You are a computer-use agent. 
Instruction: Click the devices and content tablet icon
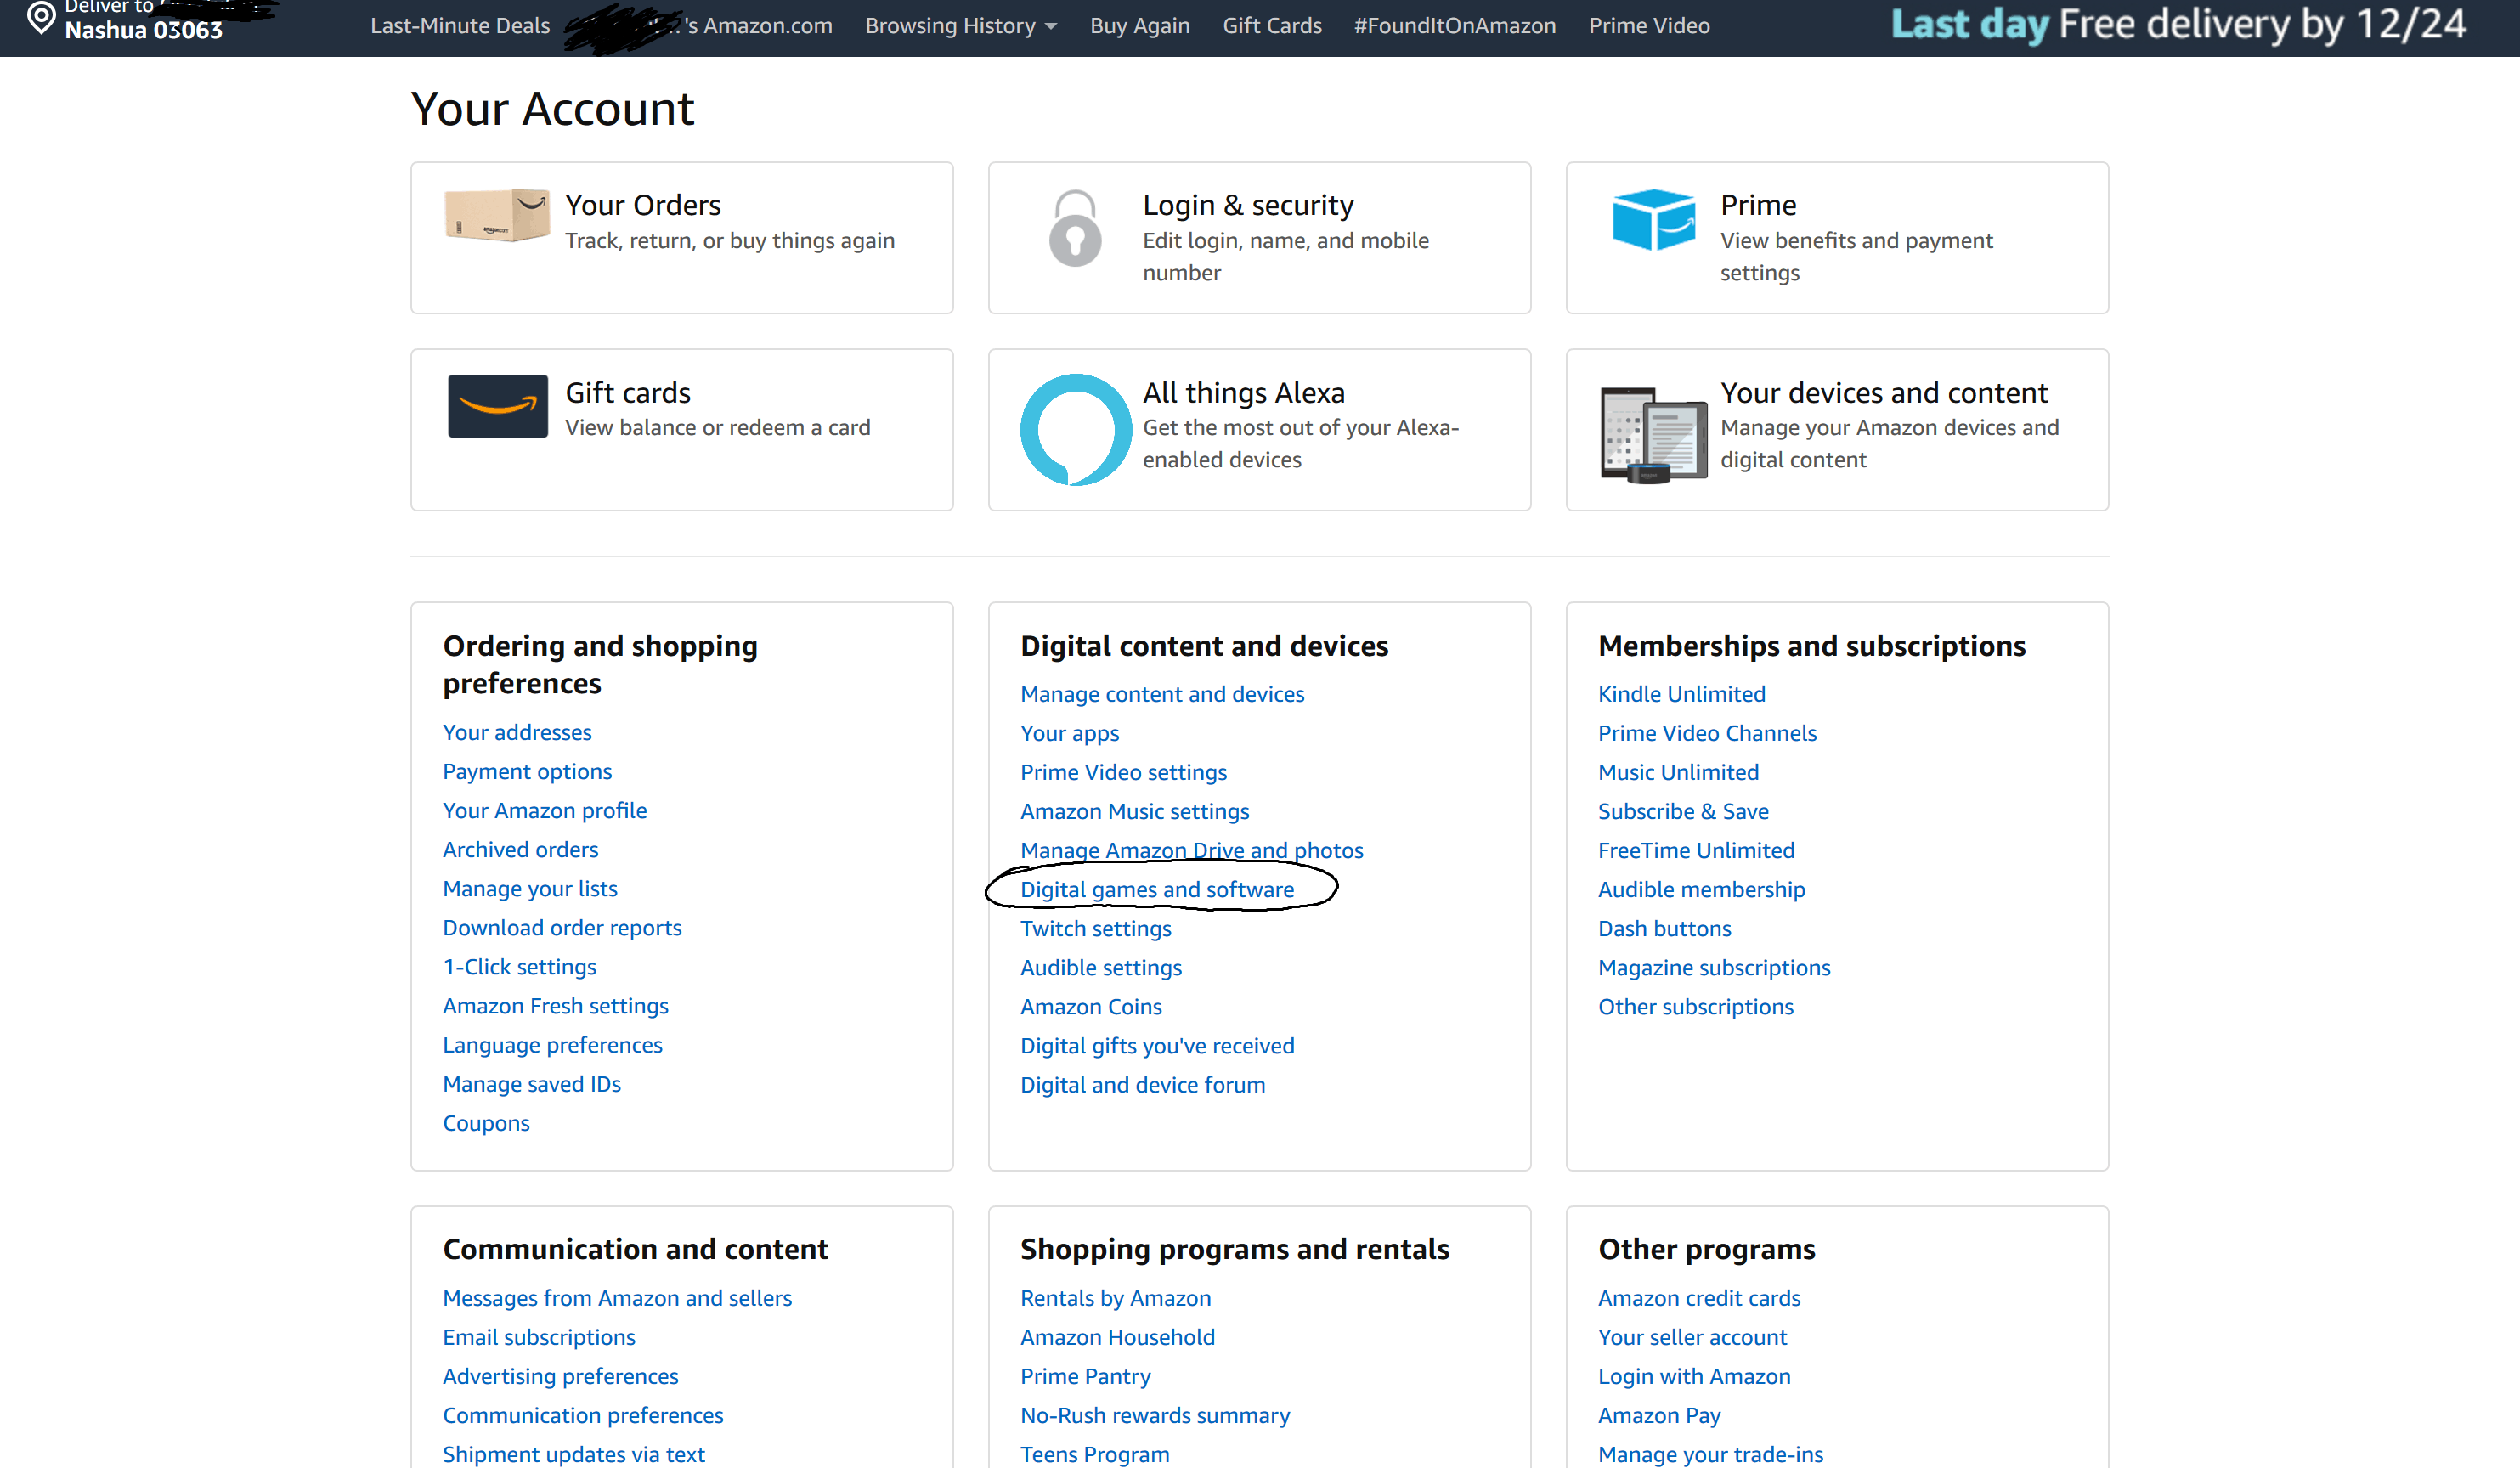(1653, 434)
